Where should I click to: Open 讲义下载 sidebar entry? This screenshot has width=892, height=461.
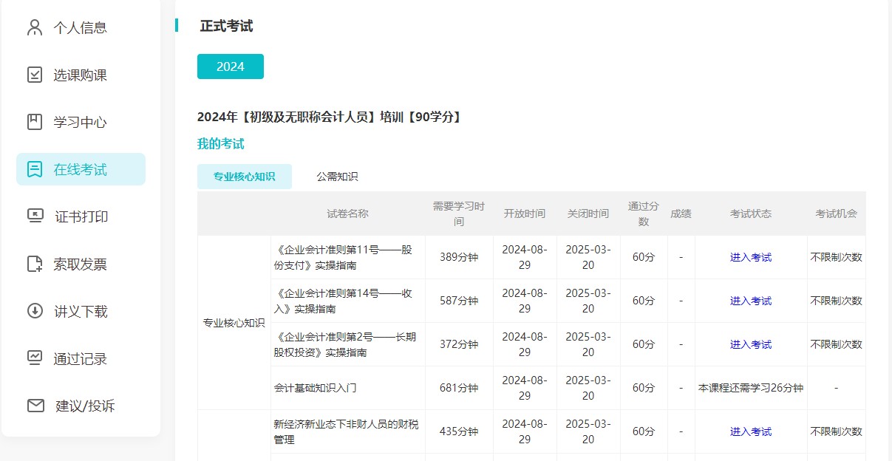(81, 311)
